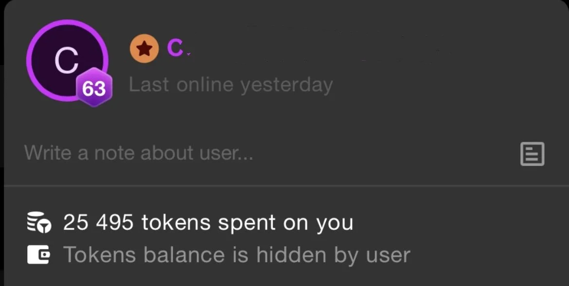Click the word "yesterday" in online status
Viewport: 569px width, 286px height.
click(x=286, y=85)
